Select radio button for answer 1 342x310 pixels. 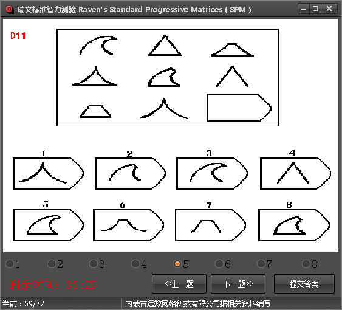tap(10, 264)
